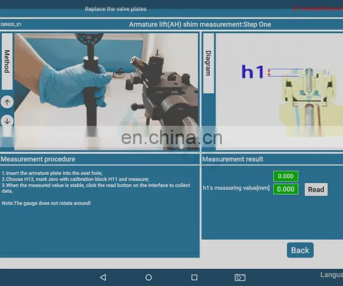Tap the recent apps square icon
Viewport: 343px width, 286px height.
(x=194, y=277)
